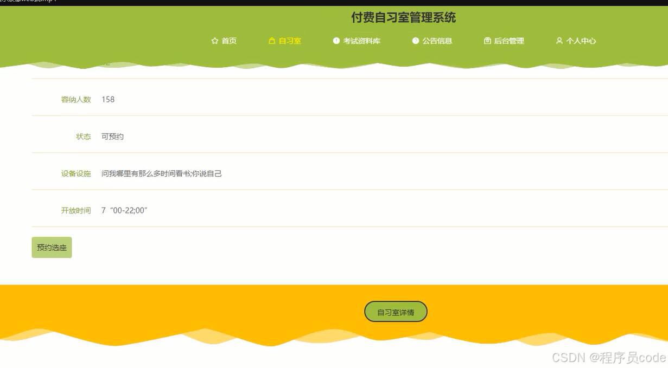The height and width of the screenshot is (368, 668).
Task: Click the 设备设施 description text
Action: tap(162, 173)
